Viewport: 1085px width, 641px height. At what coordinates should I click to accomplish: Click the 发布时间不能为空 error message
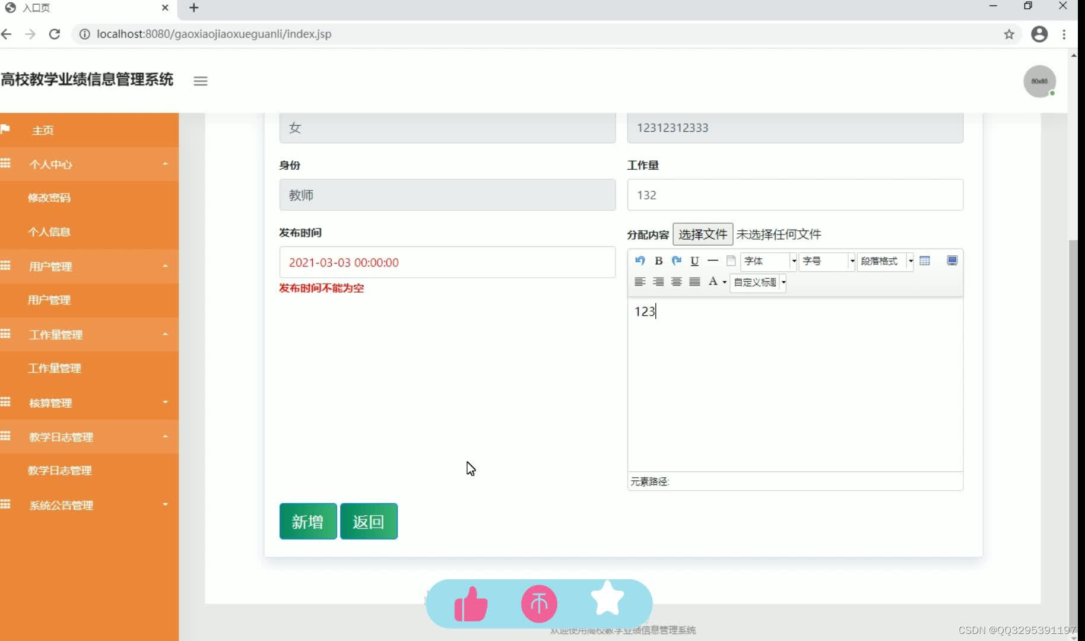tap(322, 288)
